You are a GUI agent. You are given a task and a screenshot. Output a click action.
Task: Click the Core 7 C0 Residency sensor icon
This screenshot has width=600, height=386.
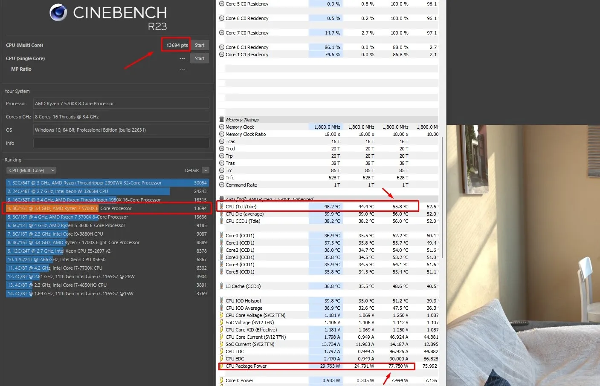222,33
